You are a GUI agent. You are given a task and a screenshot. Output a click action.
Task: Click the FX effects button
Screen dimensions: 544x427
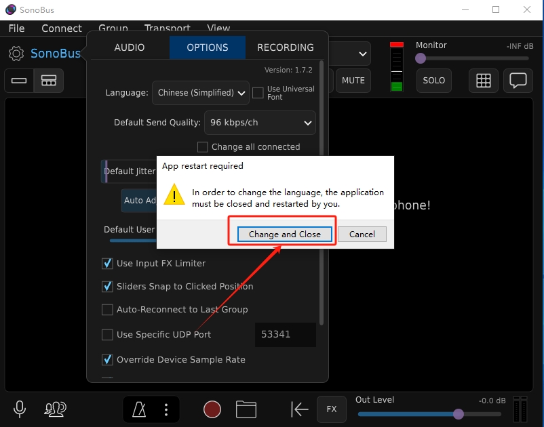tap(332, 409)
